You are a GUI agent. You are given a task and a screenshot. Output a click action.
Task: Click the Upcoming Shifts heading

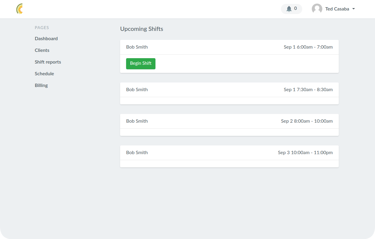click(142, 29)
